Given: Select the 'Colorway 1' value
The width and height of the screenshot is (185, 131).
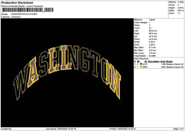Looking at the screenshot, I should point(16,17).
